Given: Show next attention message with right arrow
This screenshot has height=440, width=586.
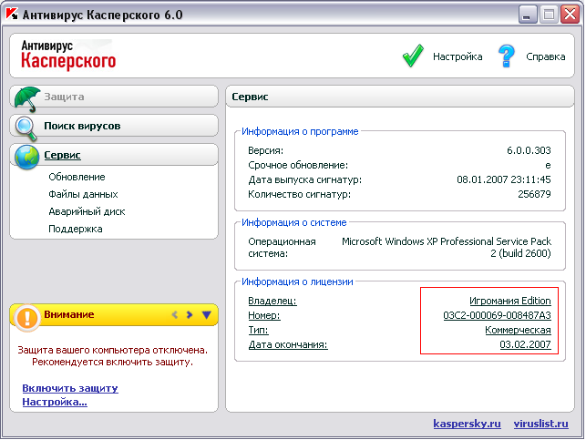Looking at the screenshot, I should click(190, 315).
